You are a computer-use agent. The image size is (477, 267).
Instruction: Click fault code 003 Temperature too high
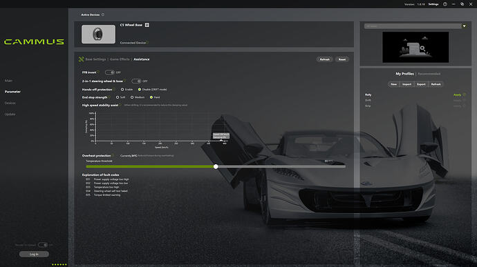click(102, 187)
